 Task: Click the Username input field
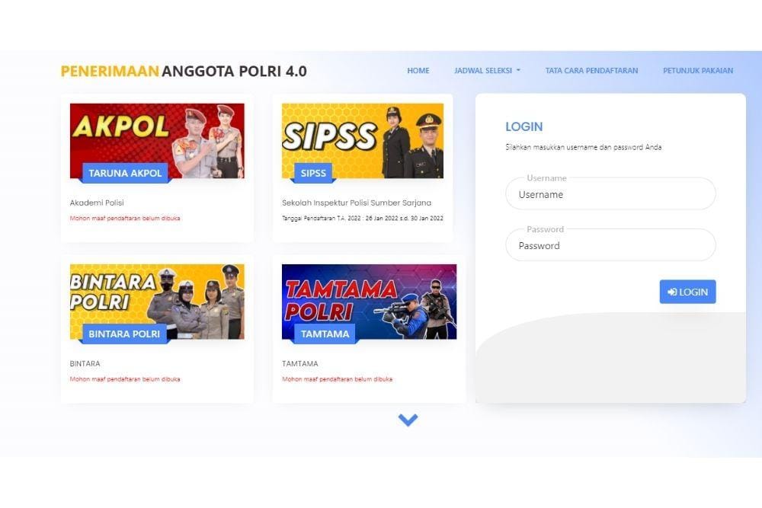[610, 194]
